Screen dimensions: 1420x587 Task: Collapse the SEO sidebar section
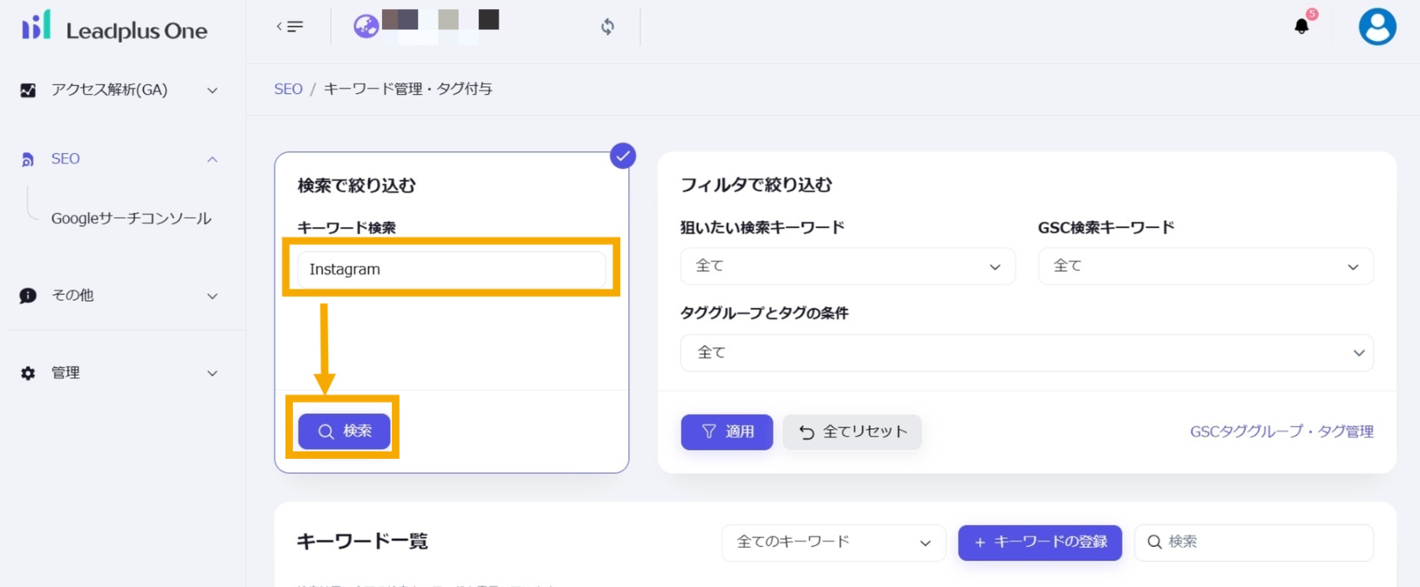click(x=212, y=159)
